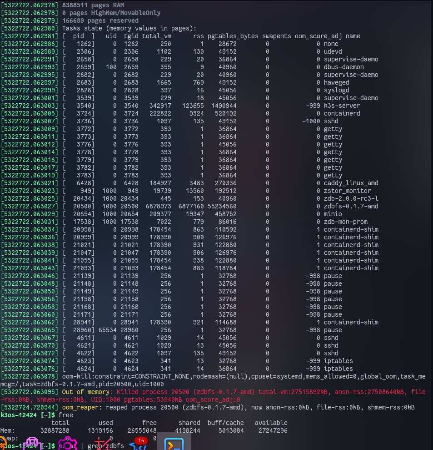Click the yellow 'oom_reaper' text

[80, 408]
